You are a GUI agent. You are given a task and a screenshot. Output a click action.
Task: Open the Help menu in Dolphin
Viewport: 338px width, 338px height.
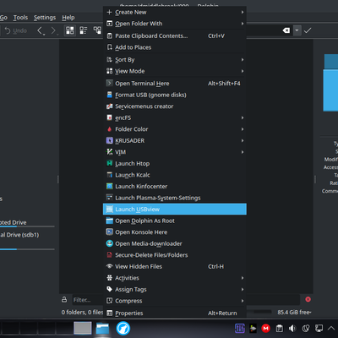[x=68, y=18]
